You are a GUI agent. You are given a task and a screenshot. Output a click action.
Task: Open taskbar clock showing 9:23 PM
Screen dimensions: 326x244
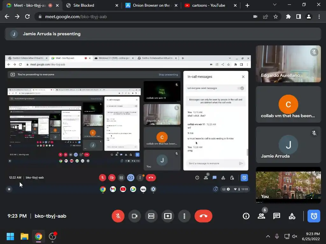coord(311,236)
